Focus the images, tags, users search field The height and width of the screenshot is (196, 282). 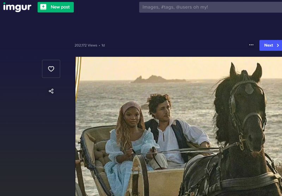(210, 7)
